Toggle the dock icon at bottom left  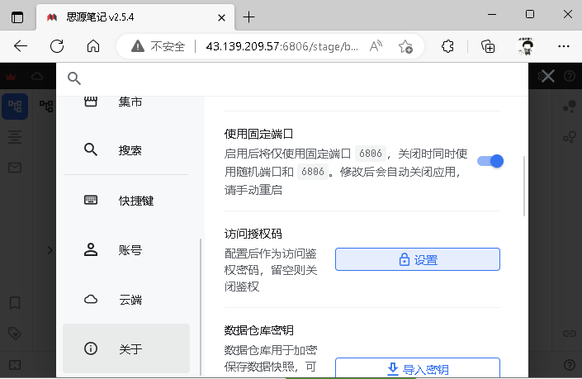coord(15,364)
